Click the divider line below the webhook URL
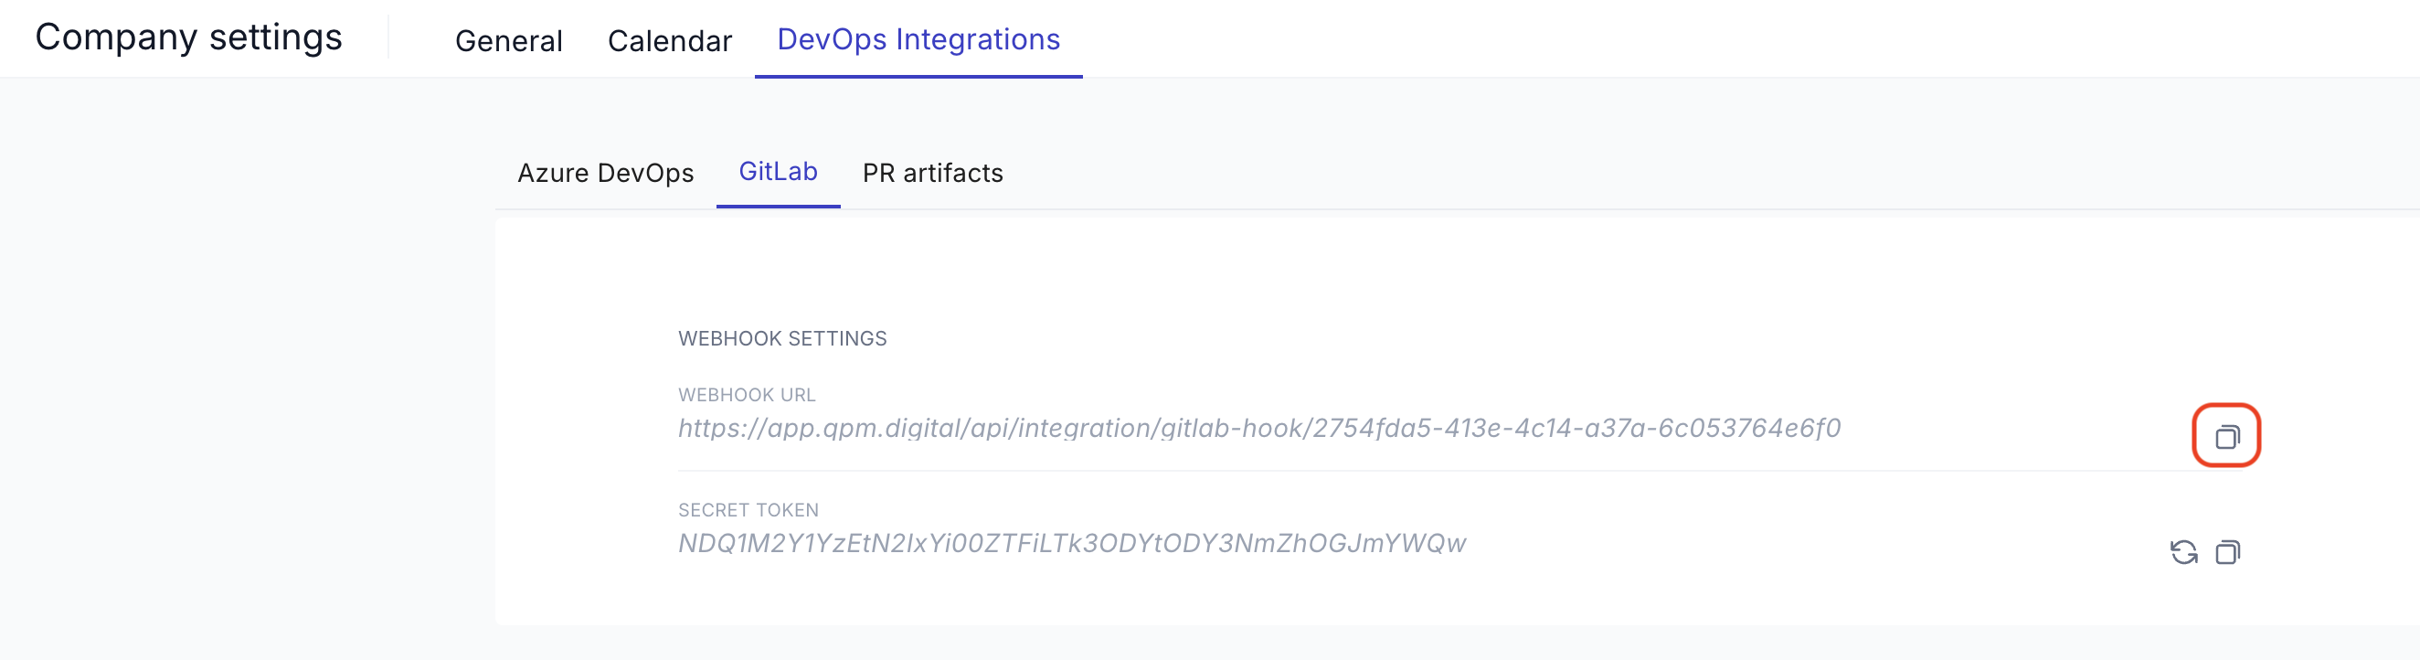 (1409, 470)
